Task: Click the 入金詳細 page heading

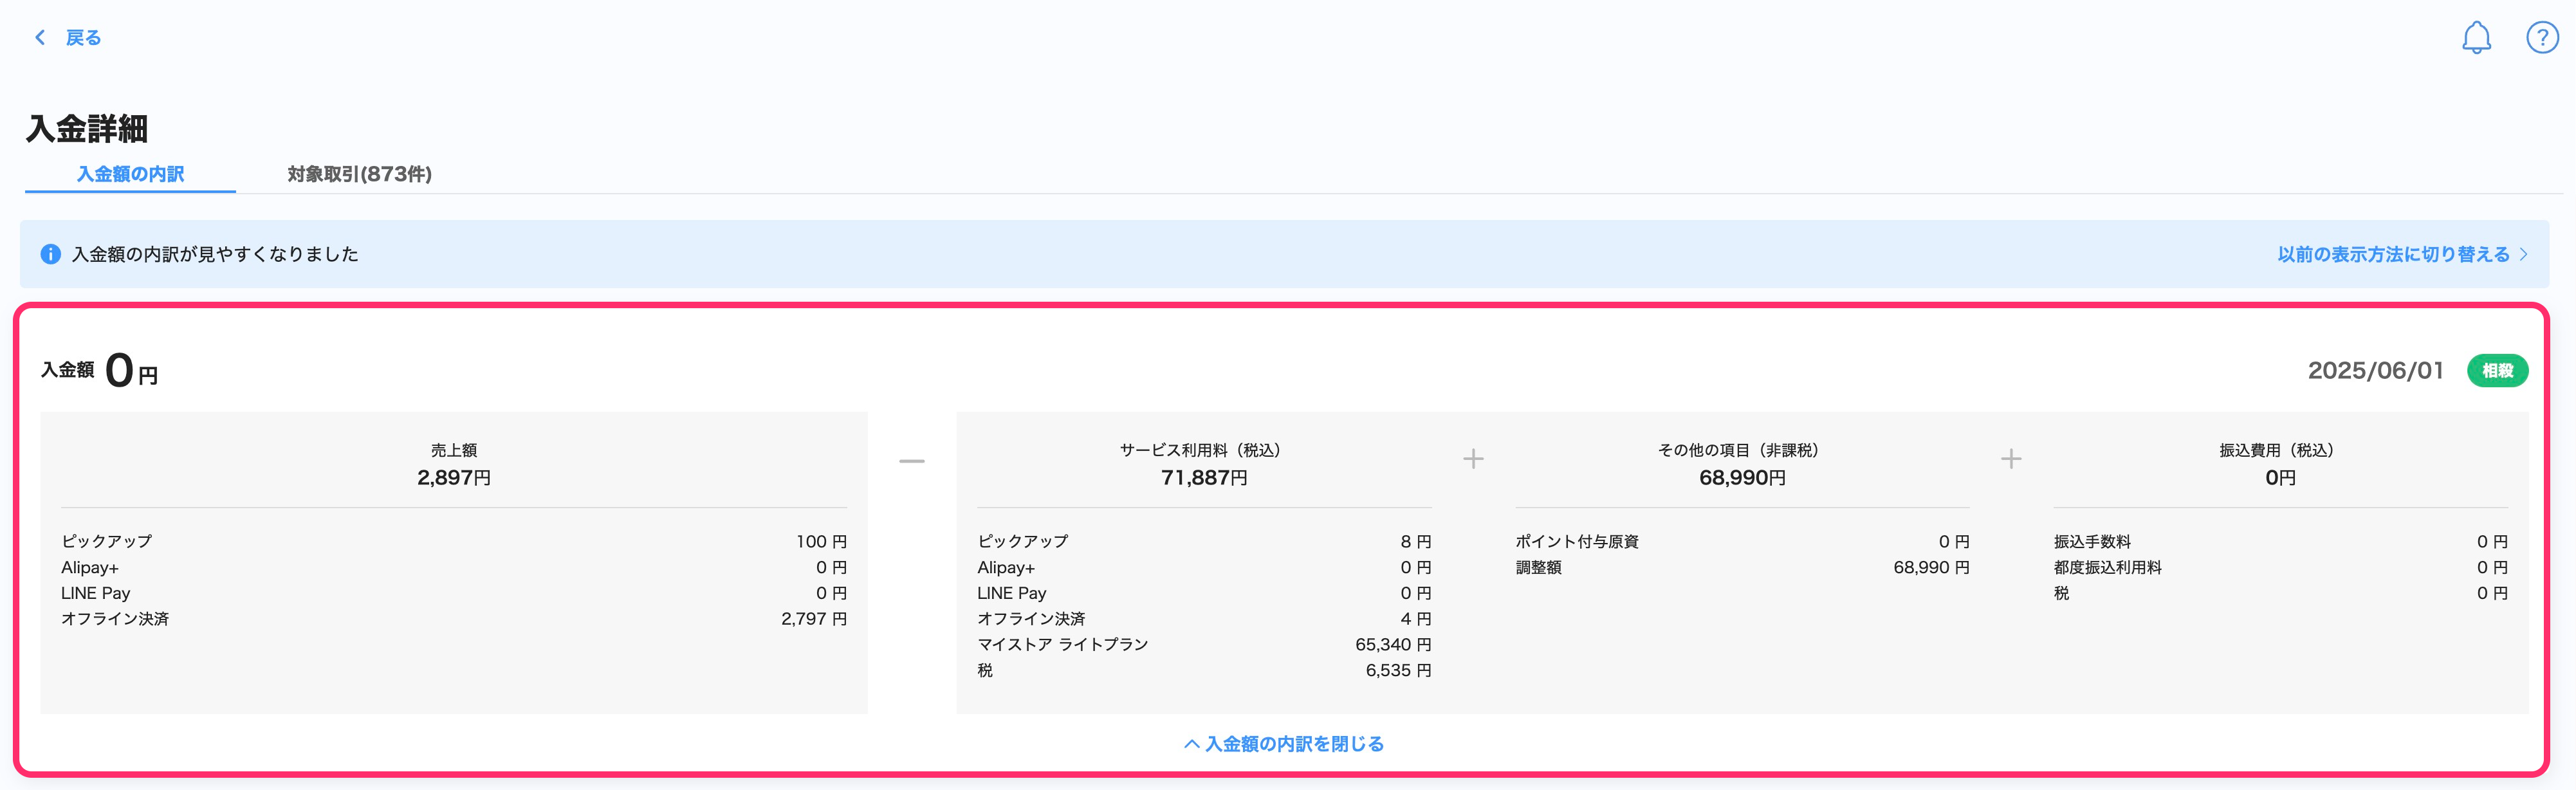Action: tap(87, 129)
